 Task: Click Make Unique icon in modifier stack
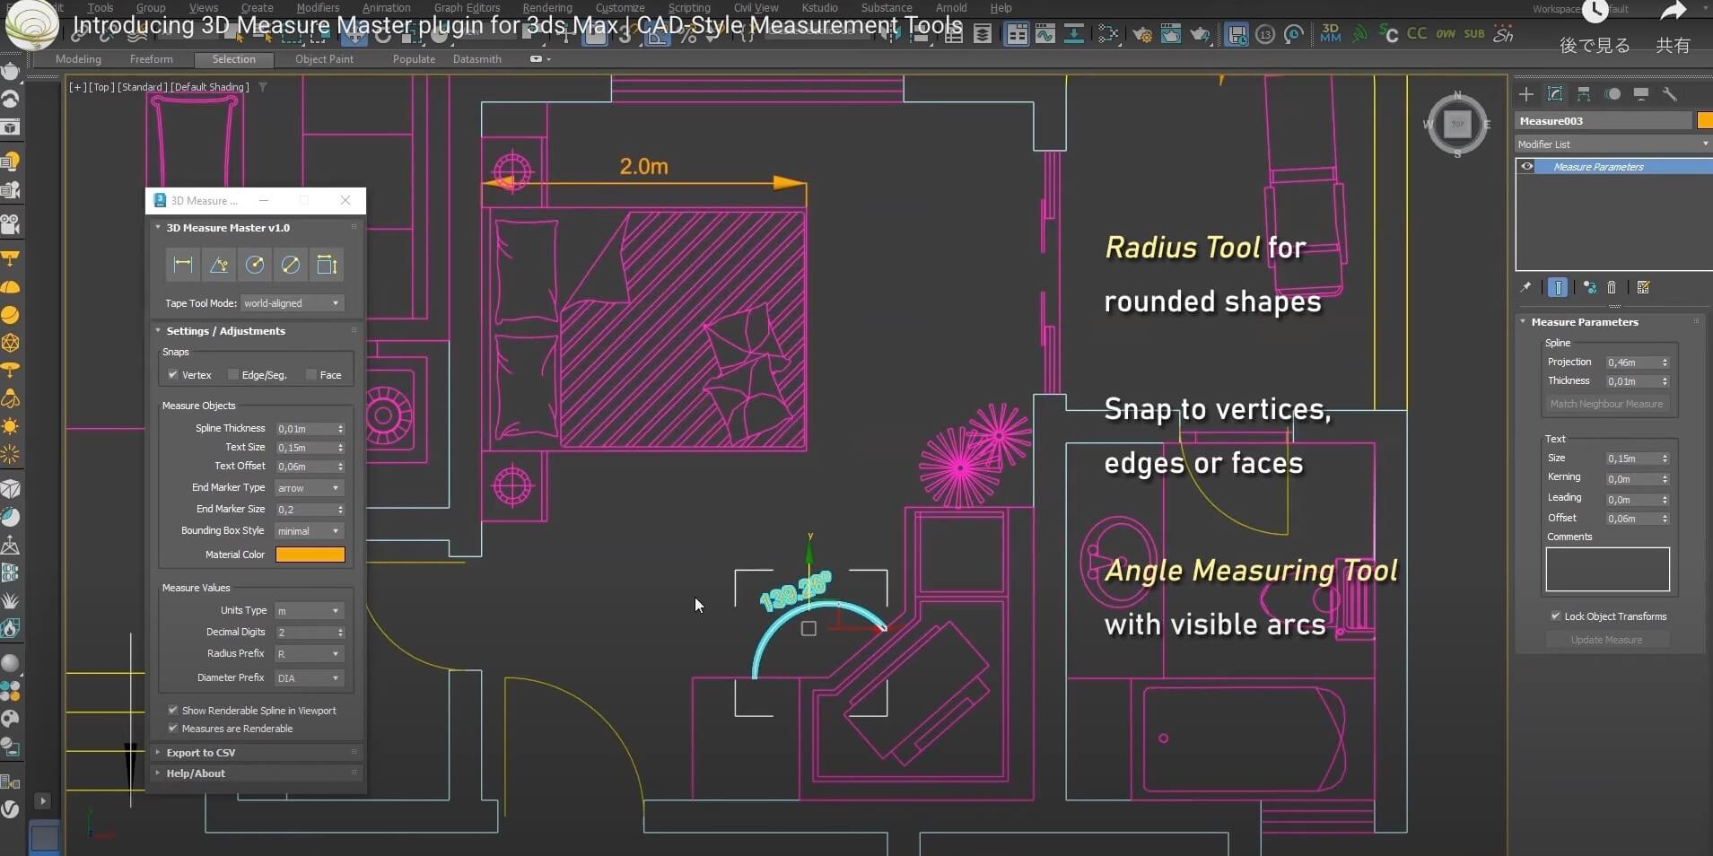point(1590,287)
